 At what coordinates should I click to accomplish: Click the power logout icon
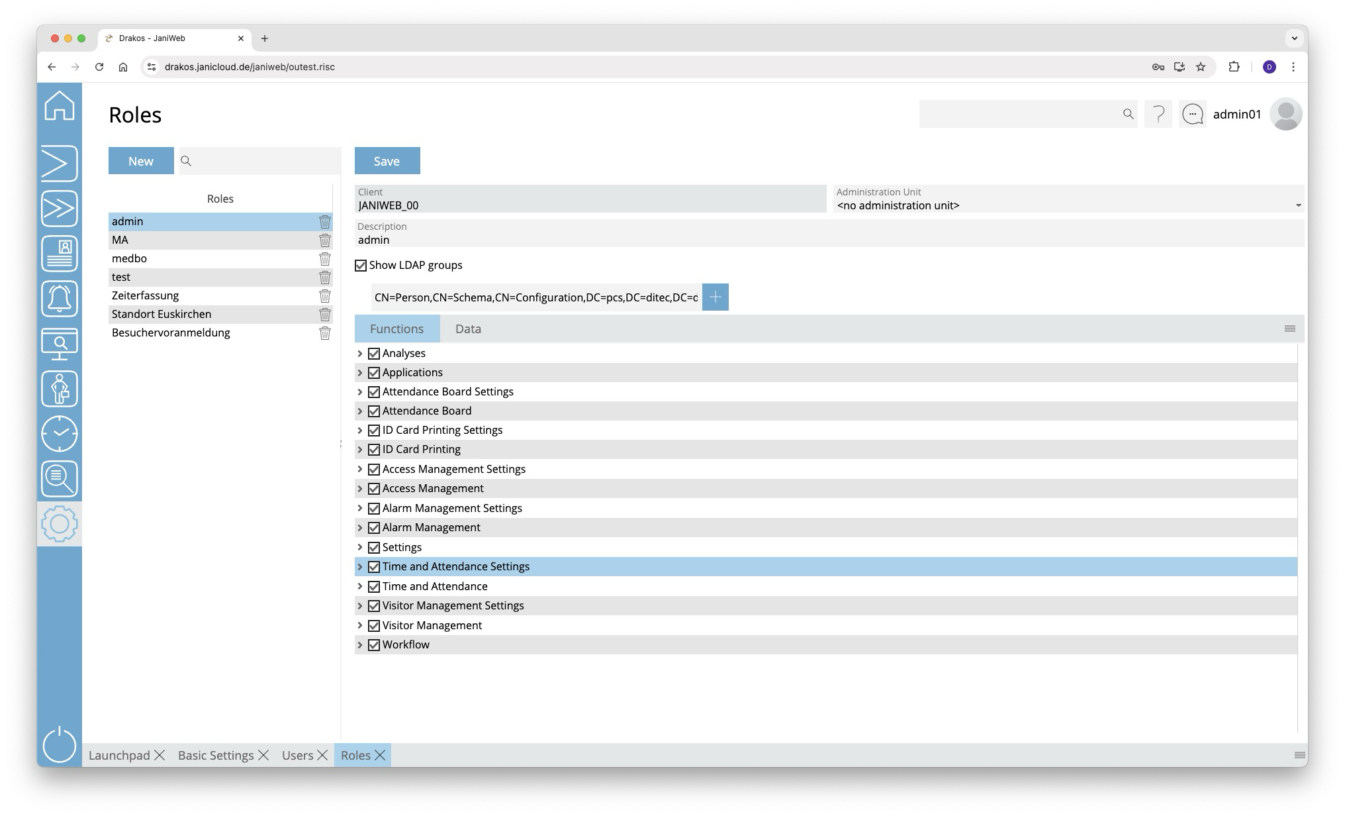click(60, 744)
